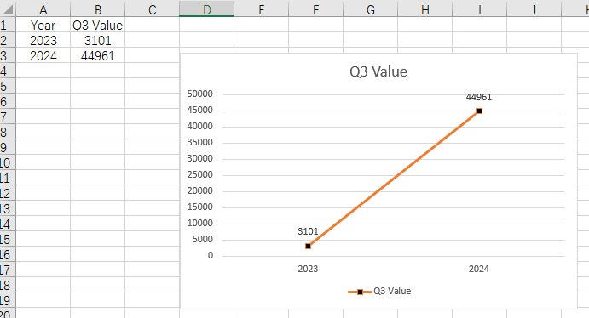Select column I header
This screenshot has width=589, height=318.
479,9
